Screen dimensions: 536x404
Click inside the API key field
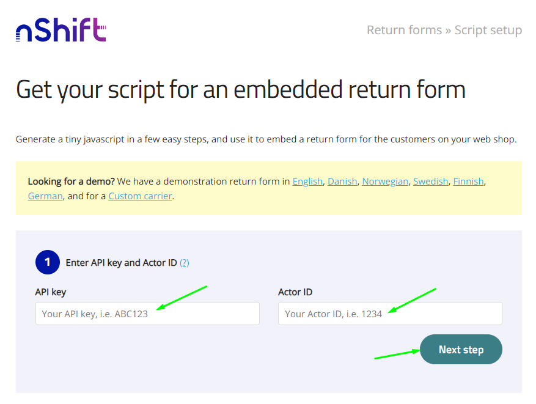[x=147, y=313]
